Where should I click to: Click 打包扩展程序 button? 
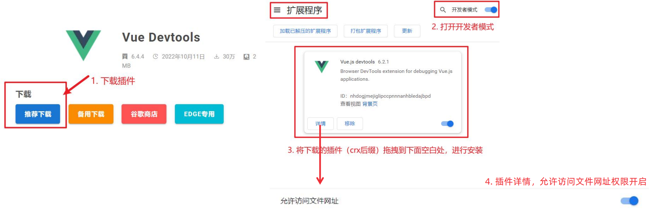366,31
